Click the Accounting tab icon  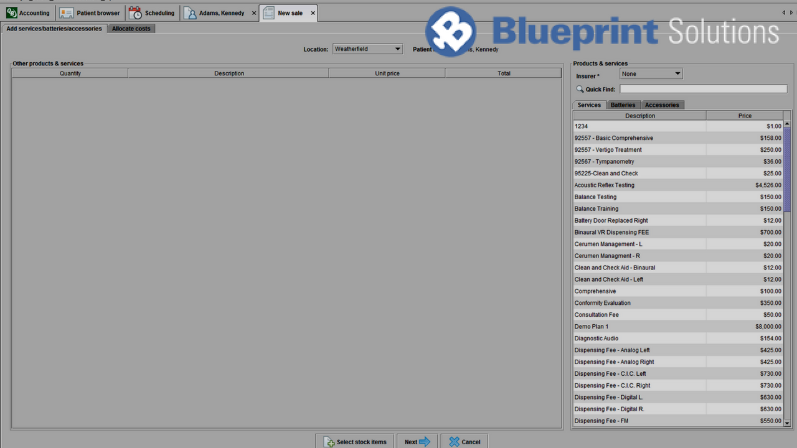tap(11, 13)
